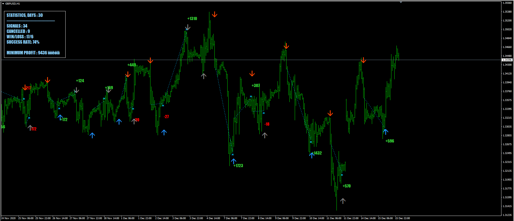Click the SUCCESS RATE: 74% statistic
Viewport: 514px width, 221px height.
pyautogui.click(x=23, y=42)
